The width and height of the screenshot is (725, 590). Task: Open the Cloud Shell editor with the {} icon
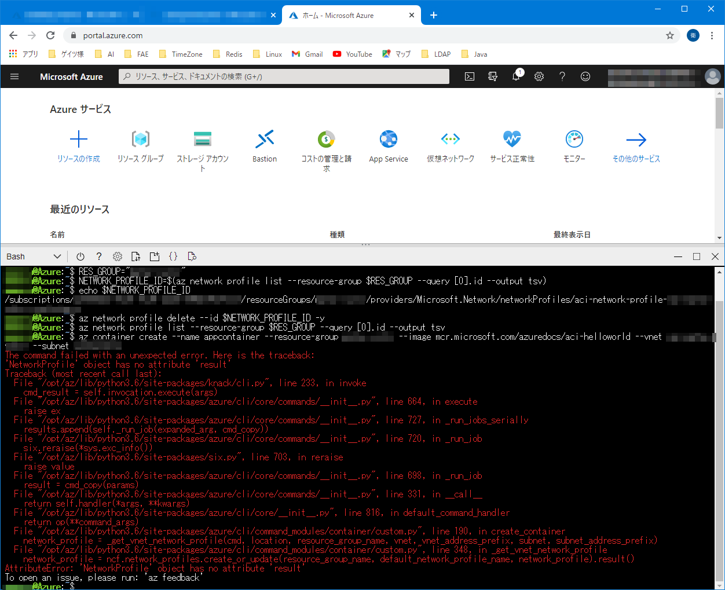tap(174, 256)
